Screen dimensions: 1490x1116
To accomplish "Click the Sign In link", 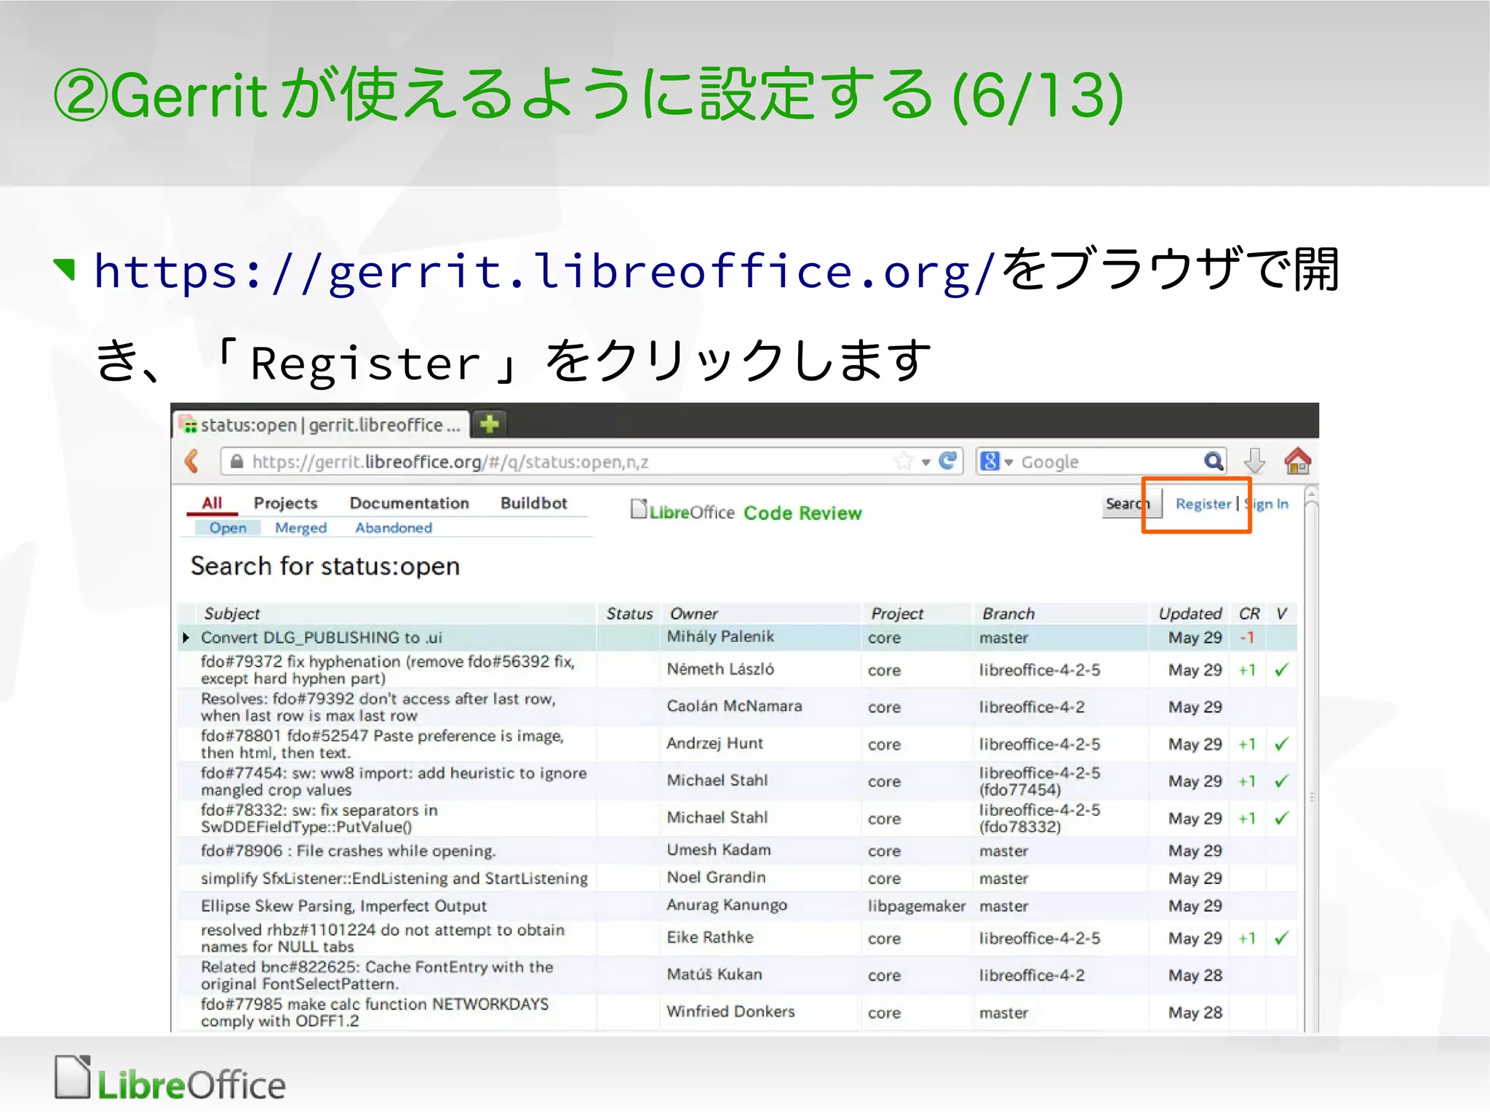I will pos(1267,504).
